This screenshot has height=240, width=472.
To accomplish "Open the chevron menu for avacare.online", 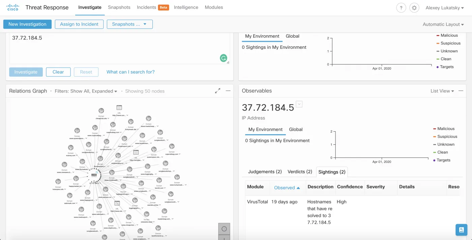I will [x=160, y=205].
